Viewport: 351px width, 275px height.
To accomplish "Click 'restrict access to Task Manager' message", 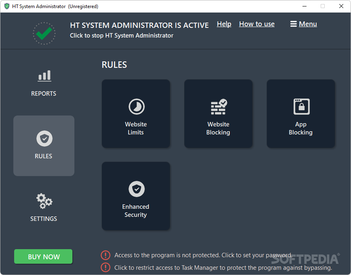I will (x=223, y=268).
